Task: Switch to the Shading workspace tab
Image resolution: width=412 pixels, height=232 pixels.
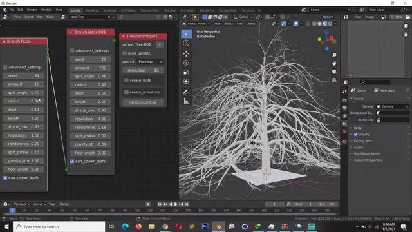Action: [170, 10]
